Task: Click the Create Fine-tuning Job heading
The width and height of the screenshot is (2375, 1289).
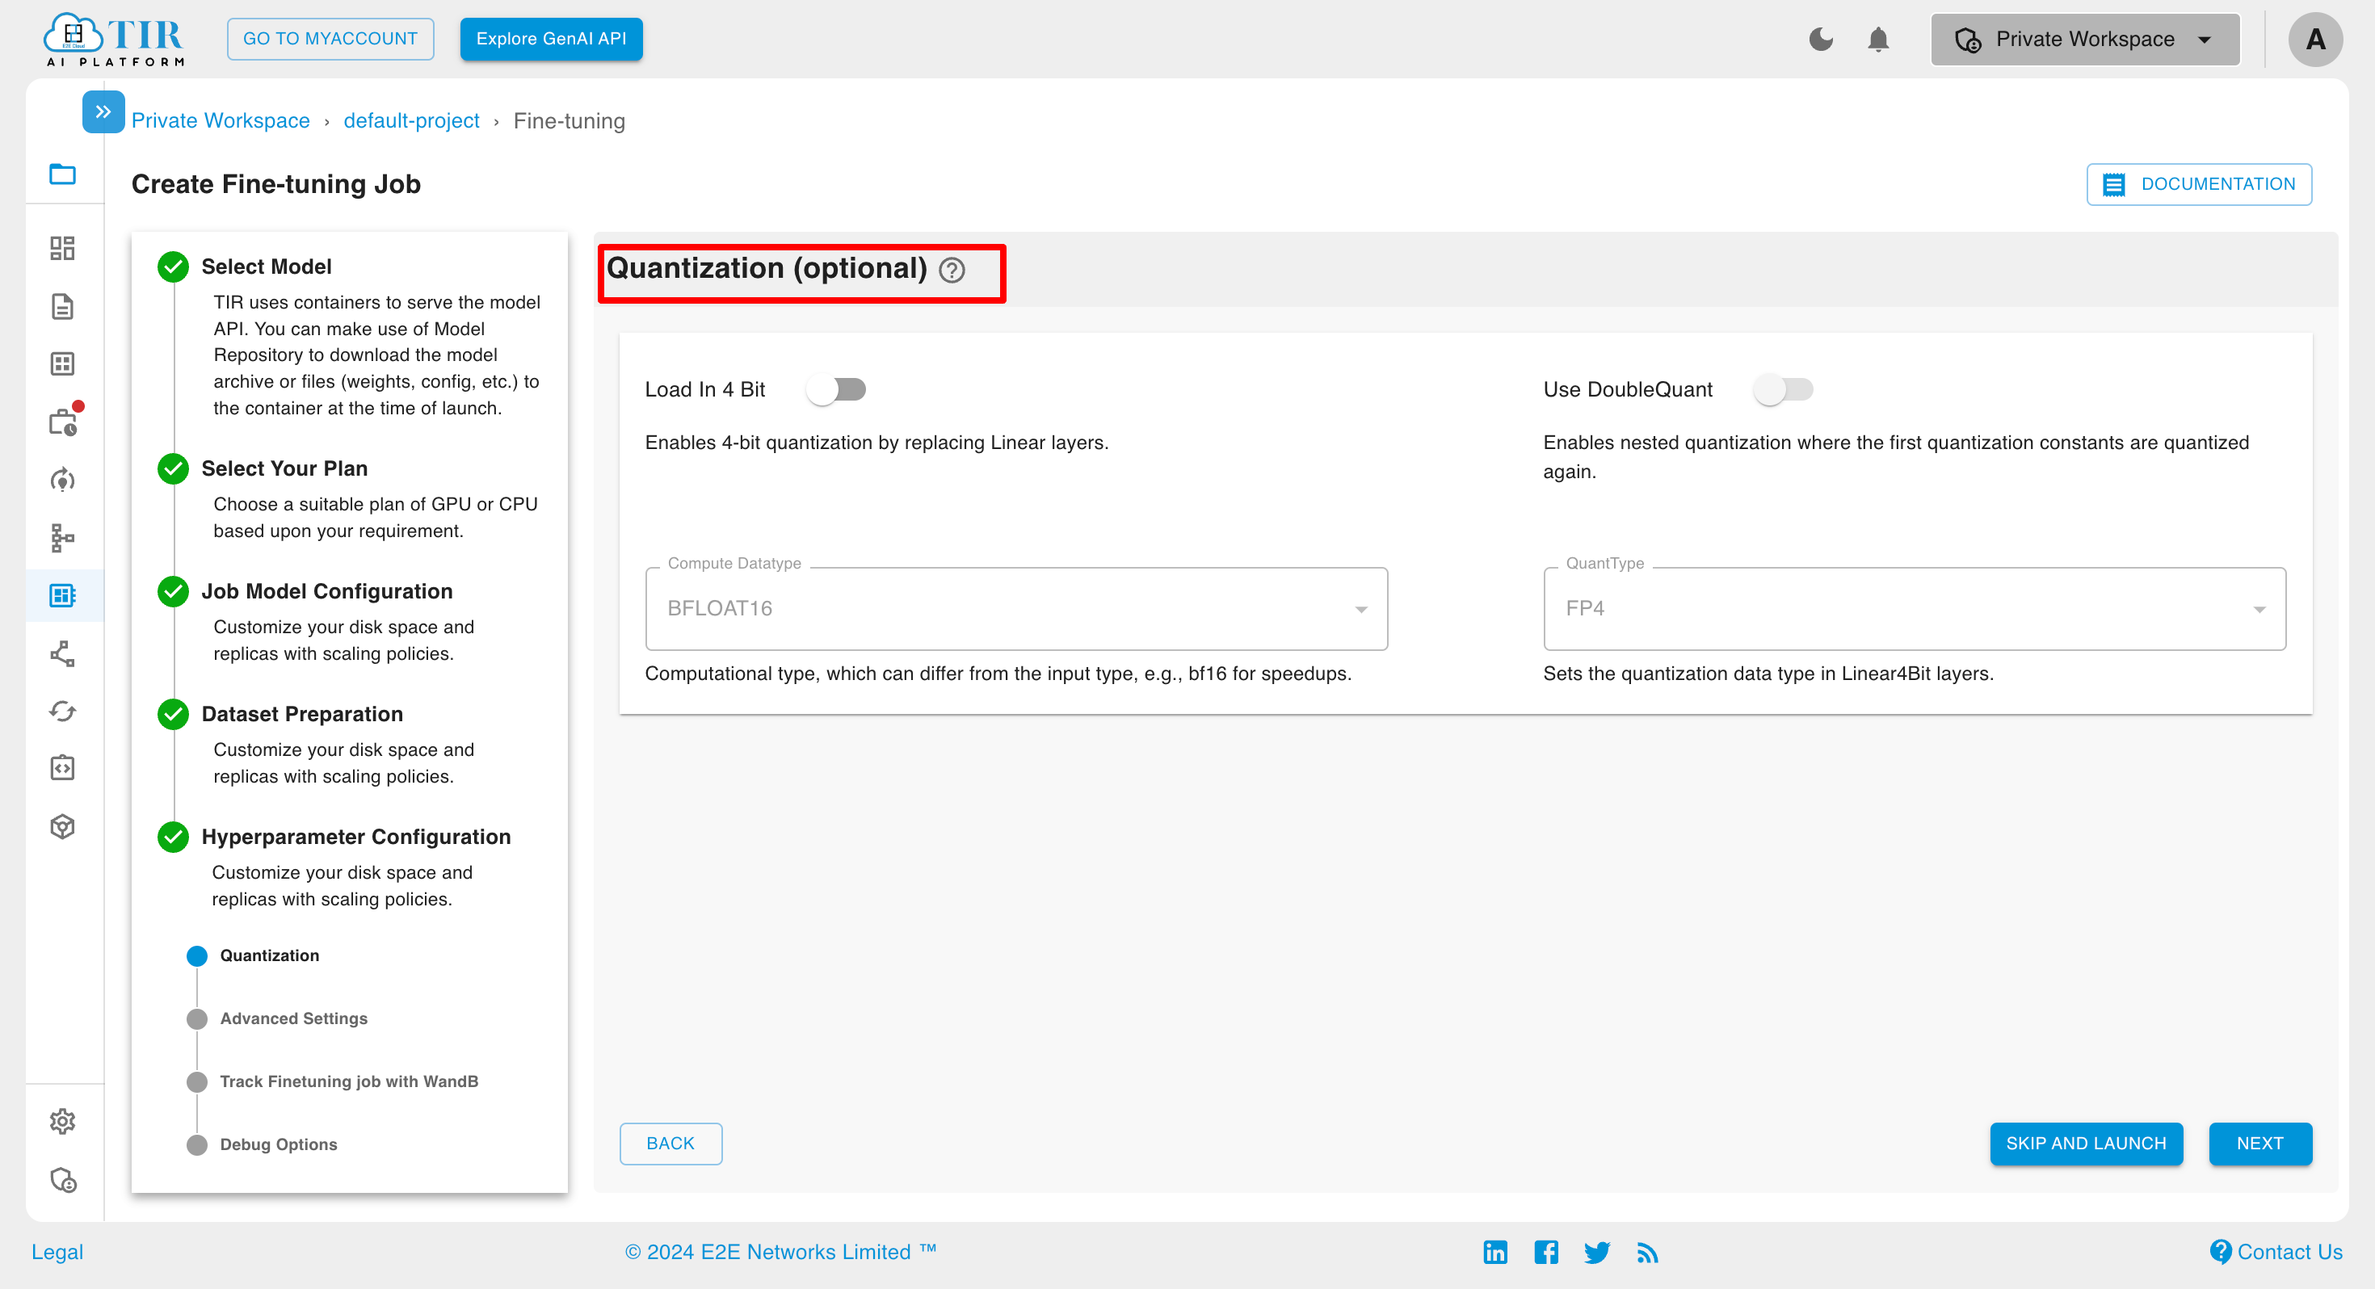Action: click(275, 183)
